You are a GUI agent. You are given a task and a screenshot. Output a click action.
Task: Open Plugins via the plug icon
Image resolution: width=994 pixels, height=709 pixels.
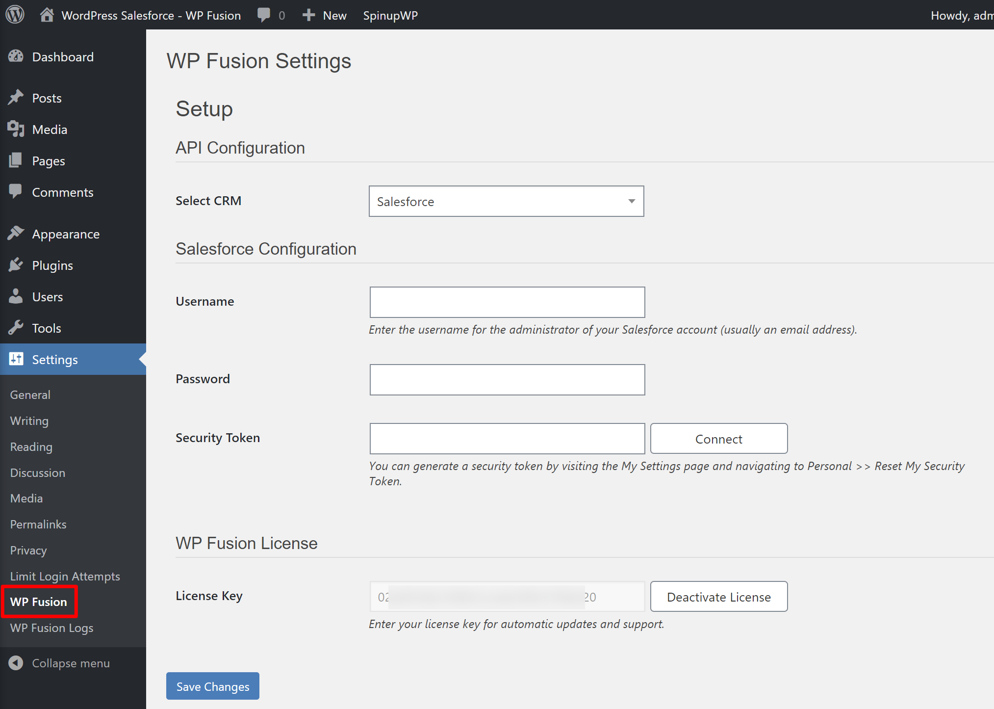(16, 265)
